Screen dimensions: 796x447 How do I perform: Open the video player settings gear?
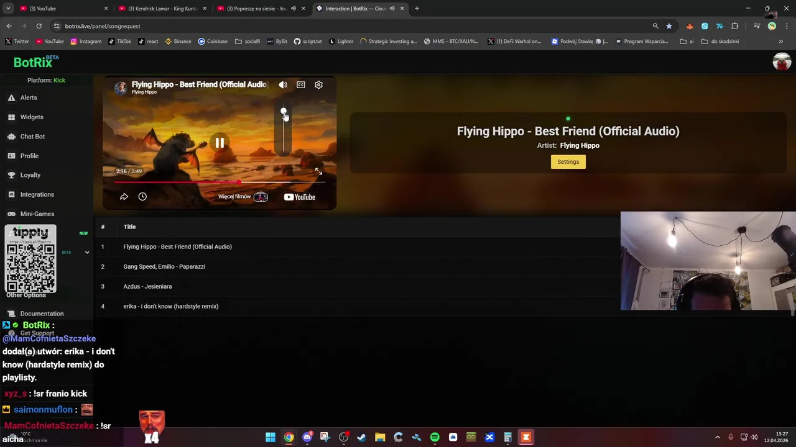coord(318,84)
